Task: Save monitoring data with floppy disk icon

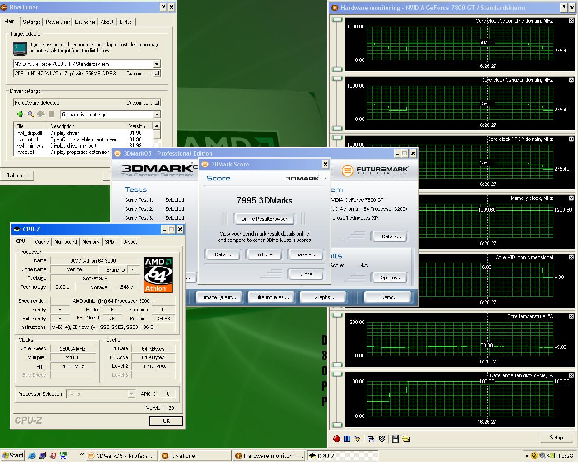Action: [396, 439]
